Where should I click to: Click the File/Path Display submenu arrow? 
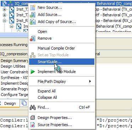click(90, 81)
